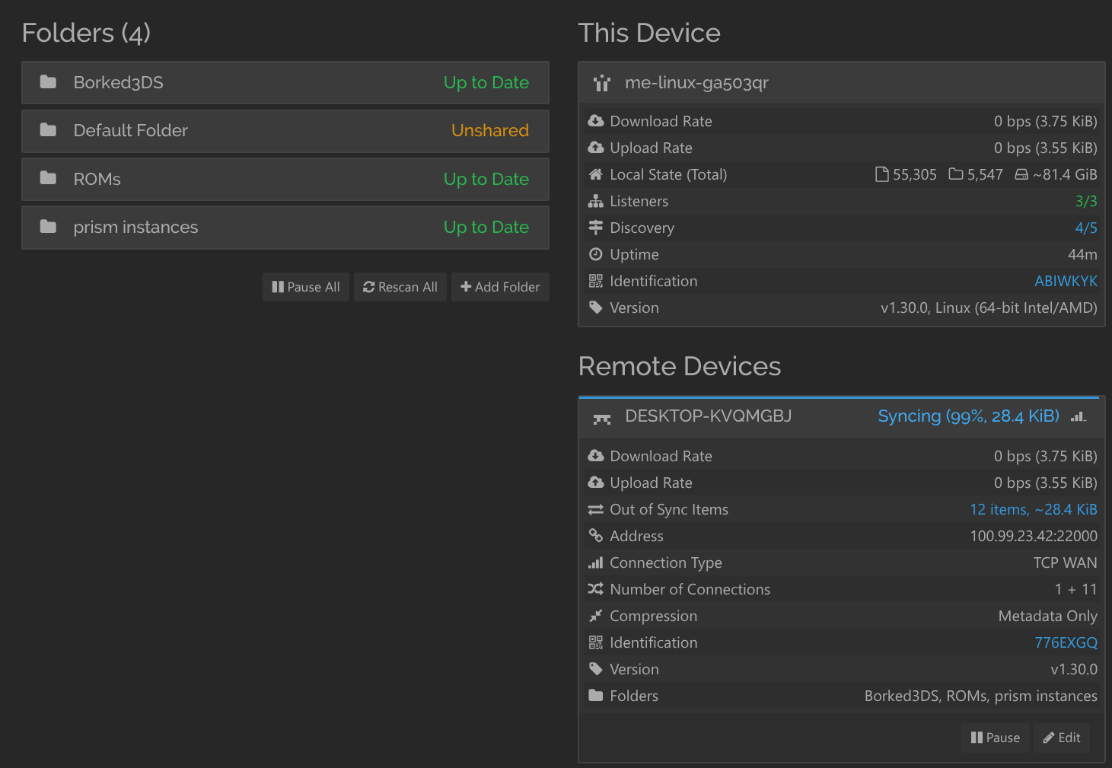Click the Syncing (99%, 28.4 KiB) status
The image size is (1112, 768).
(x=968, y=416)
